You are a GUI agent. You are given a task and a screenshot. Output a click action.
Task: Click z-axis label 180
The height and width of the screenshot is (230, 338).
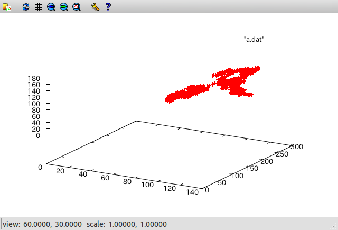(x=34, y=78)
